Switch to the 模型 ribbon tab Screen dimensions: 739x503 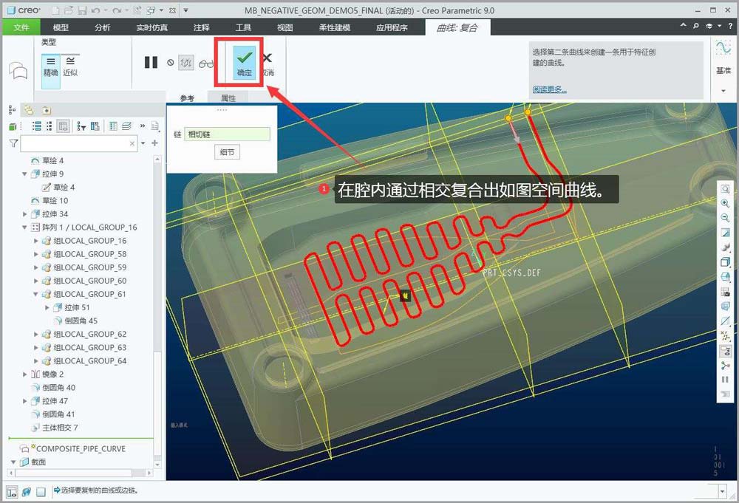coord(61,27)
